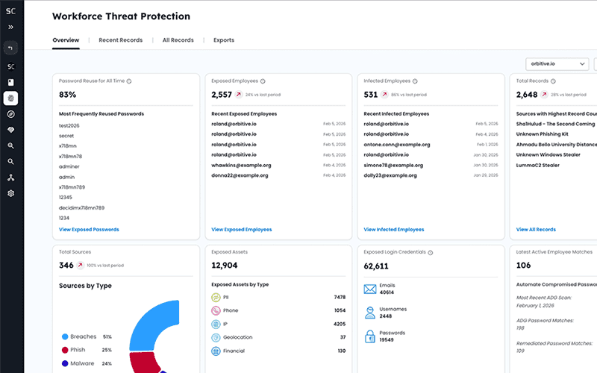
Task: Click the 62,611 exposed credentials value
Action: (376, 266)
